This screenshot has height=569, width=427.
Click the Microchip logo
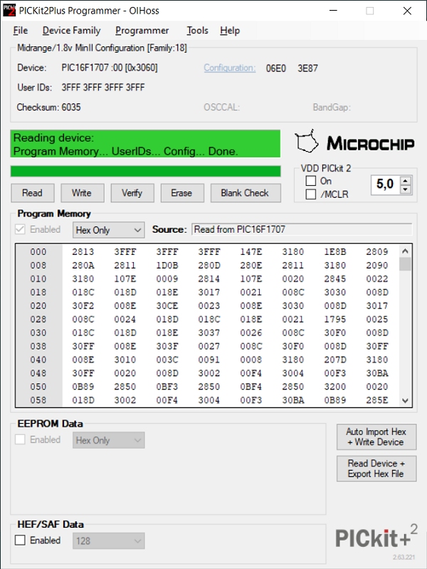click(x=355, y=142)
